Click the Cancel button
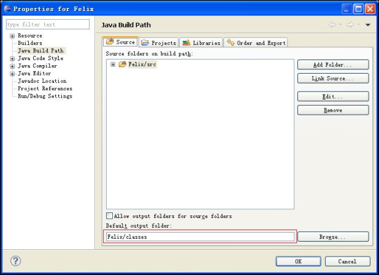This screenshot has width=379, height=275. coord(348,261)
